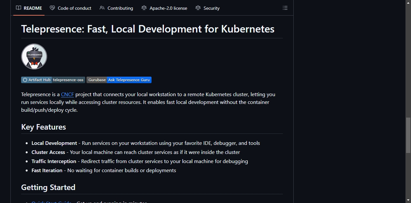Viewport: 411px width, 203px height.
Task: Open the README tab
Action: coord(29,8)
